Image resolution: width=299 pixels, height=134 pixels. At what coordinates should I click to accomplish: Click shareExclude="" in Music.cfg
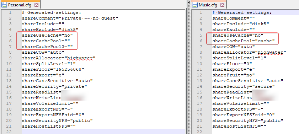click(x=233, y=30)
